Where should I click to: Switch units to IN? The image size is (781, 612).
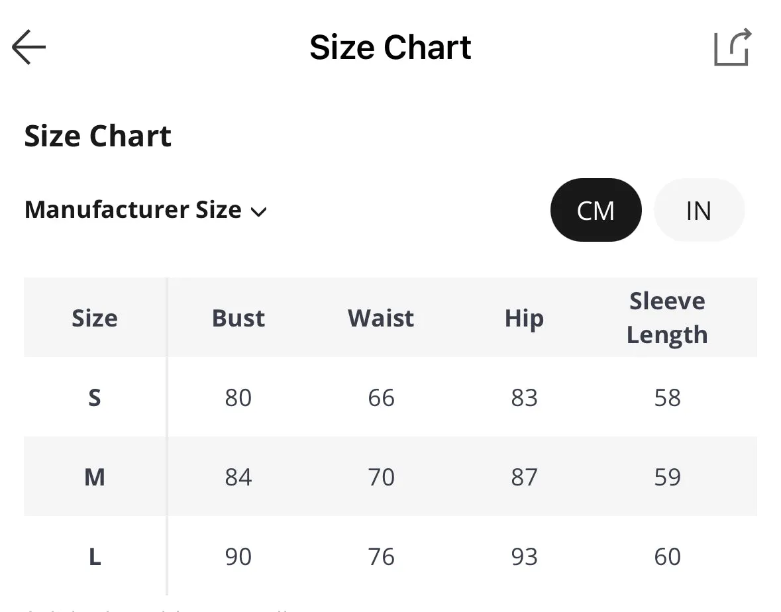699,210
